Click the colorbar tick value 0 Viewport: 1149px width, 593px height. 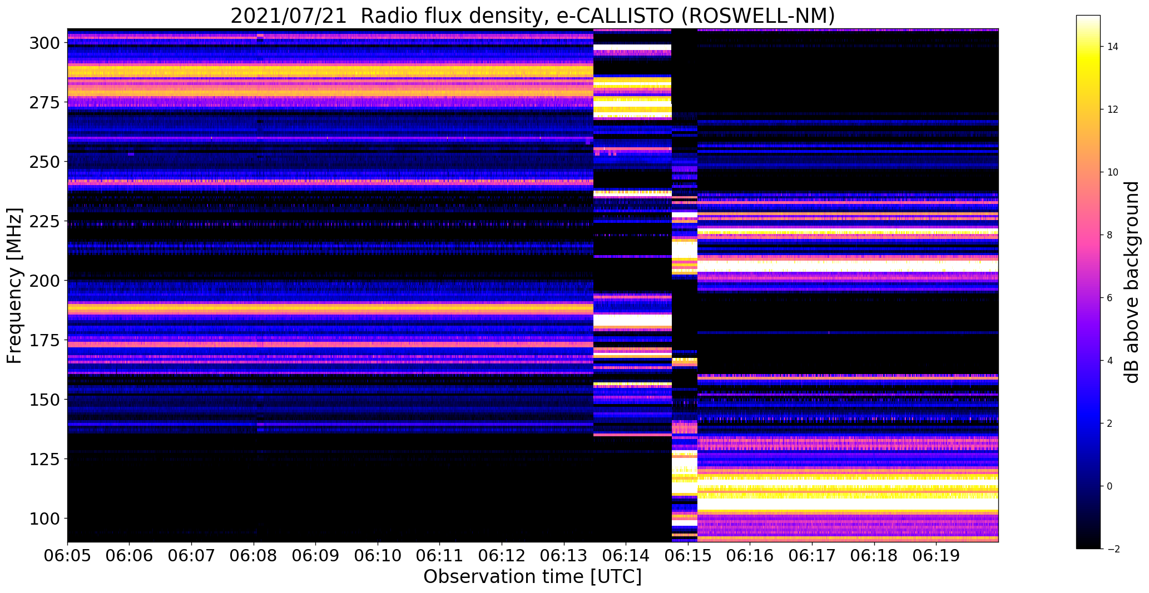(x=1110, y=486)
